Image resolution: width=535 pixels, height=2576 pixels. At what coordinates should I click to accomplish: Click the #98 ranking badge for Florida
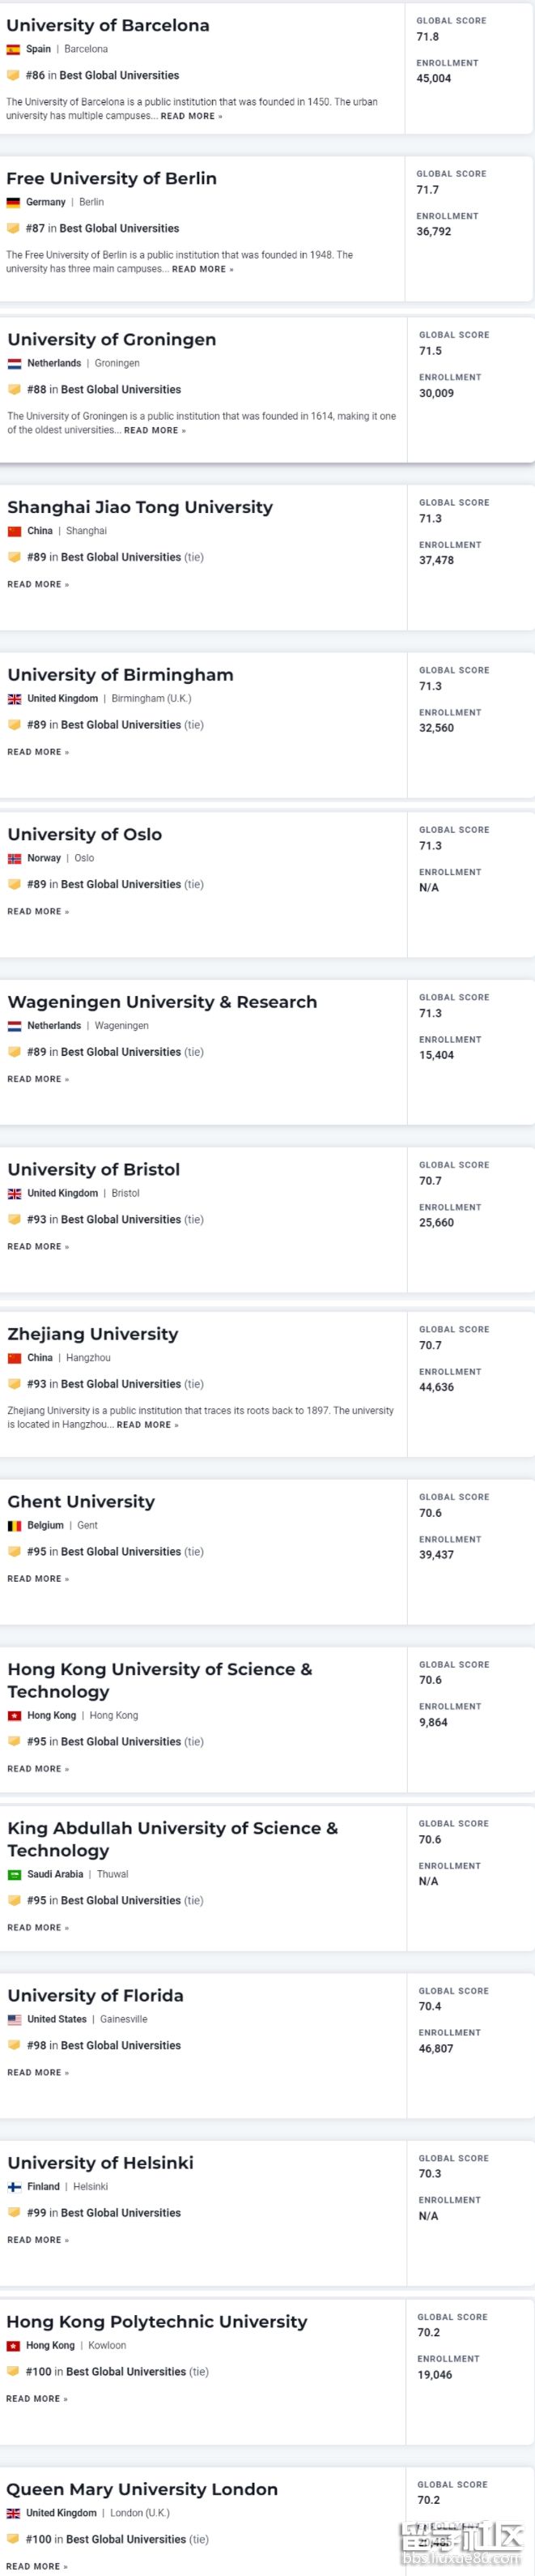point(14,2045)
